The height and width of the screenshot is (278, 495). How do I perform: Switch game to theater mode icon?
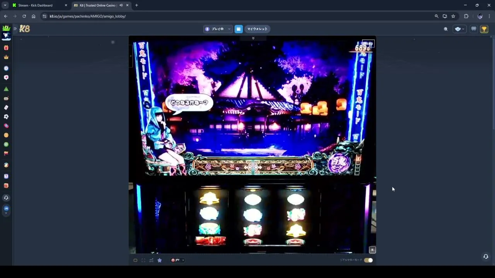[135, 260]
